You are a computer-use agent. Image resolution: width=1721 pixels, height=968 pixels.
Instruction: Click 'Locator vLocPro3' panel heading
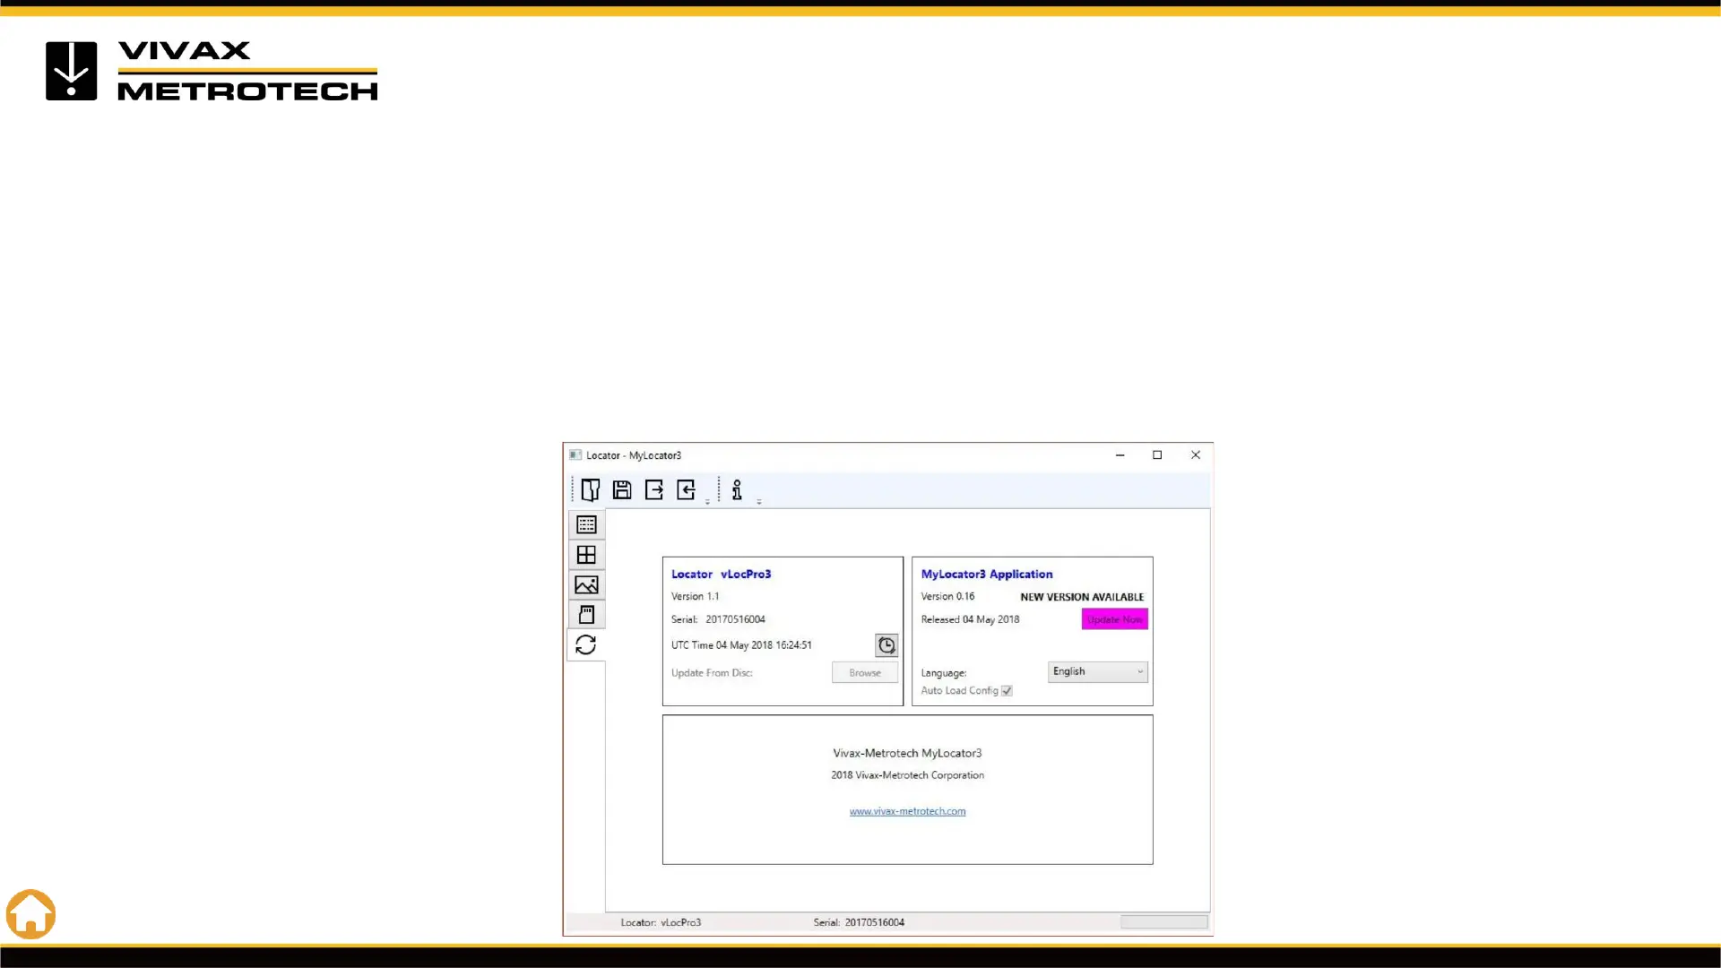721,575
